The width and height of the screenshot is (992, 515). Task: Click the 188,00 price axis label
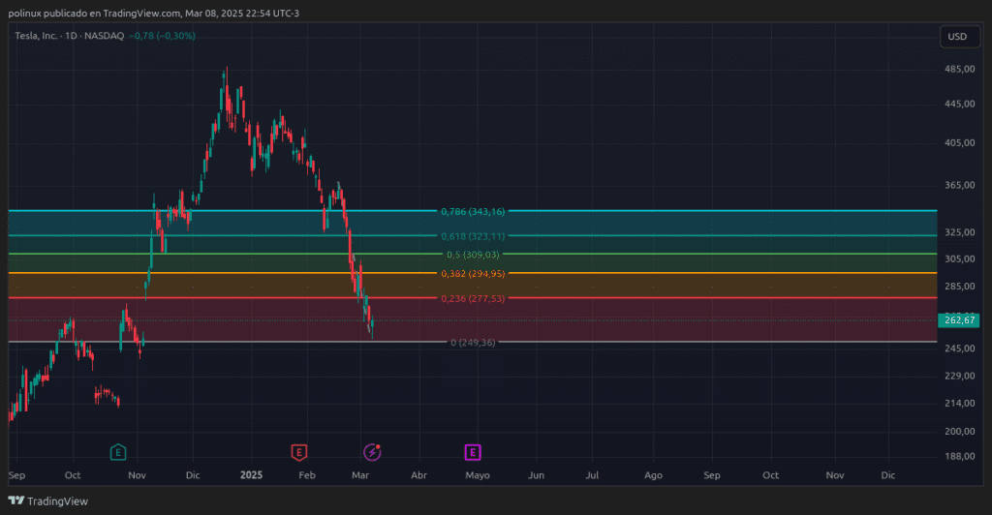click(x=960, y=456)
